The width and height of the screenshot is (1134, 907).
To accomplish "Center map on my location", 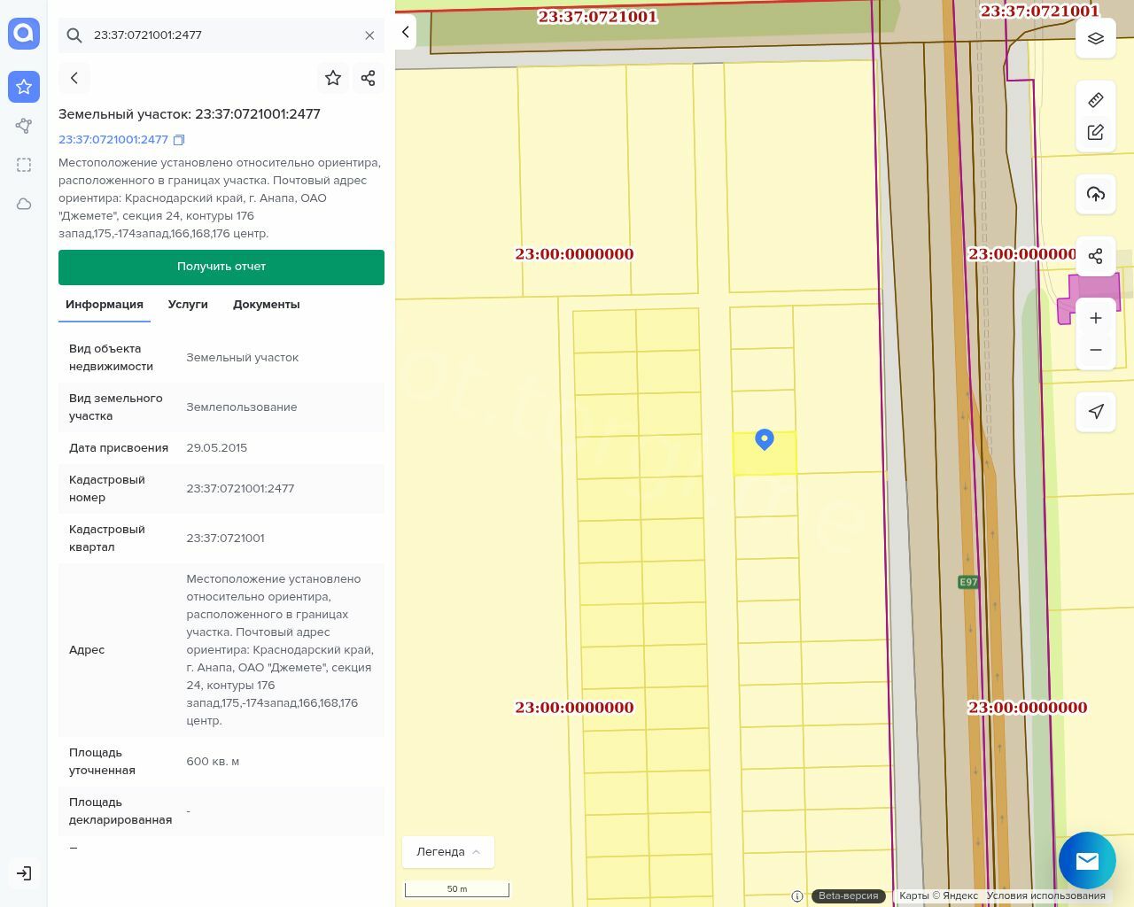I will tap(1095, 411).
